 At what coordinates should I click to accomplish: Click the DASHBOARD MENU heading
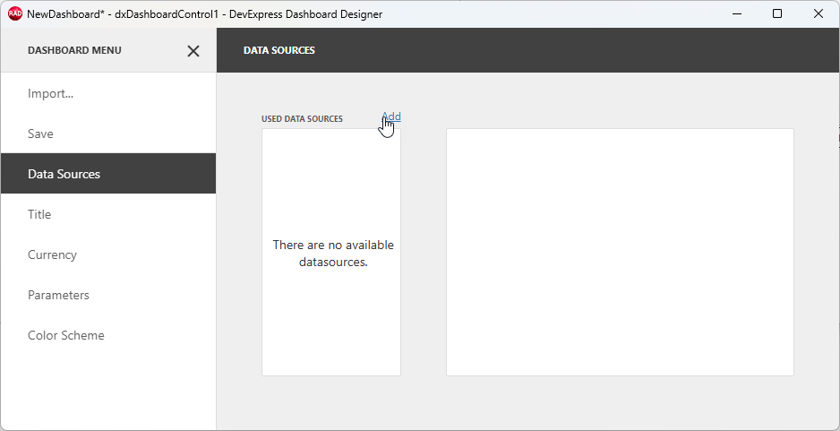coord(74,50)
